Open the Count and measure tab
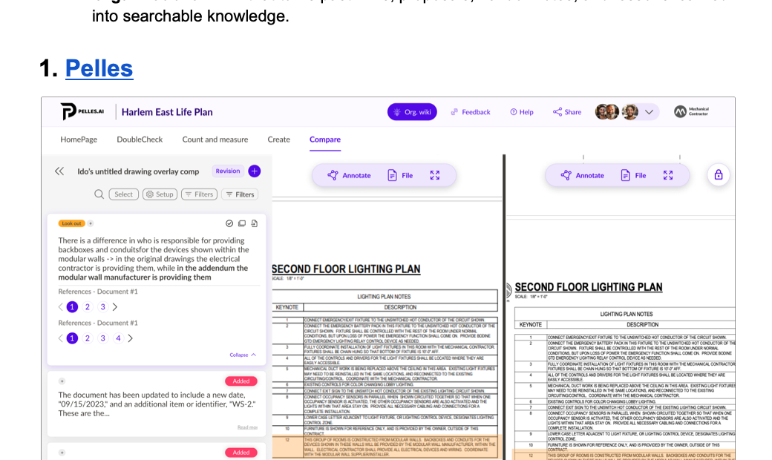Image resolution: width=772 pixels, height=460 pixels. pyautogui.click(x=215, y=139)
